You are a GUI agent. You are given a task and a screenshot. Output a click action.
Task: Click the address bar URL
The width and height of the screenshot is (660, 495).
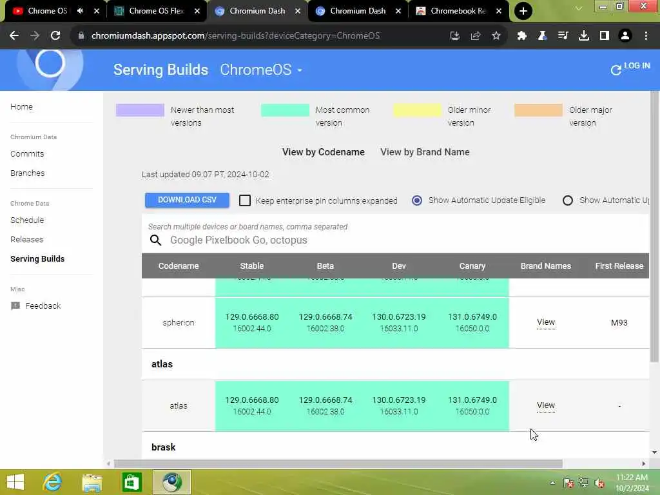[x=236, y=36]
